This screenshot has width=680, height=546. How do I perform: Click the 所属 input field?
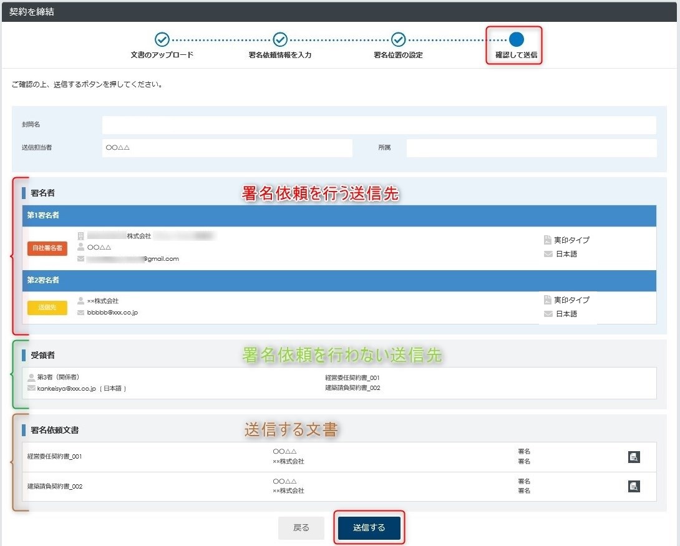(x=532, y=148)
